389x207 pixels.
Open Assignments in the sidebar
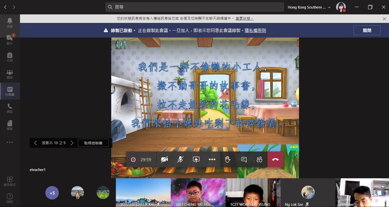click(x=10, y=57)
